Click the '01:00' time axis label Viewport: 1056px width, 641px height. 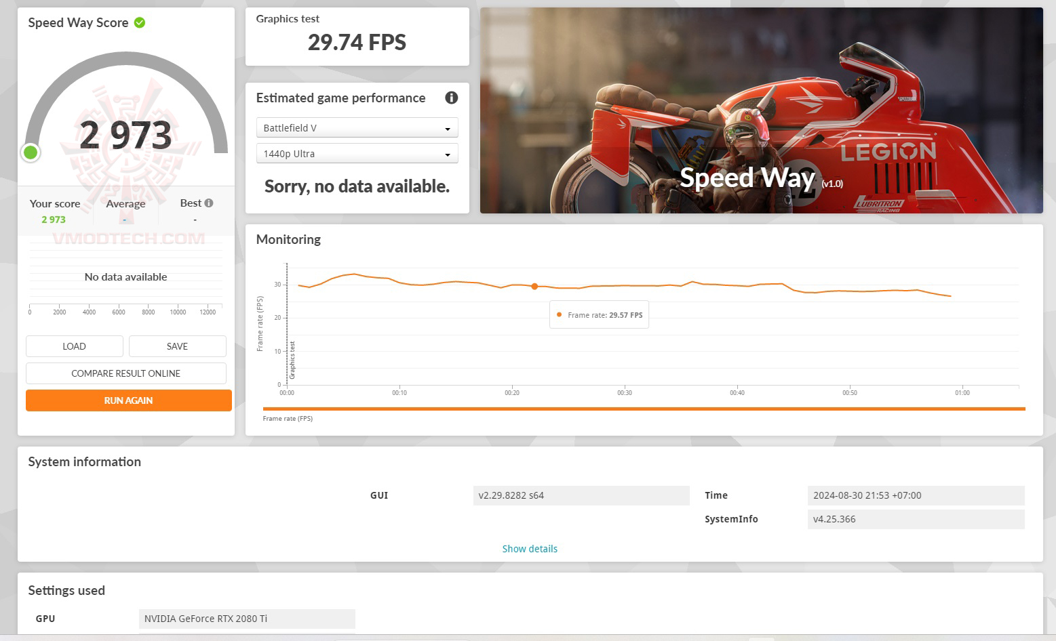click(x=962, y=393)
